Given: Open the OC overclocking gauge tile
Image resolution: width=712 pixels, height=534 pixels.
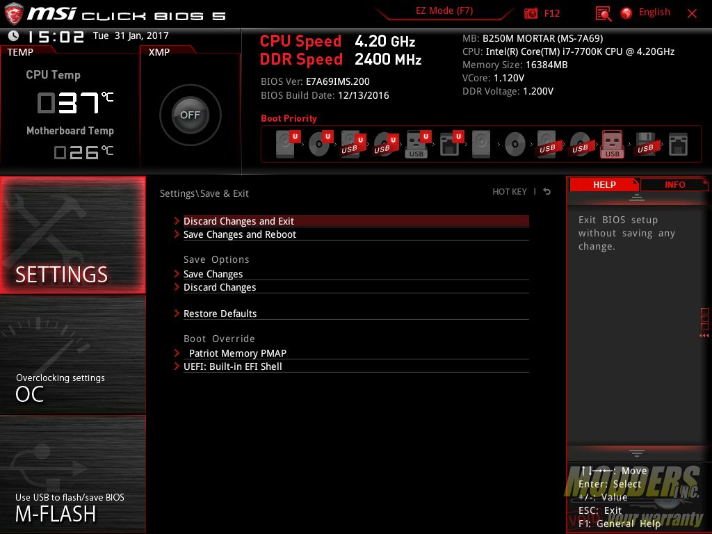Looking at the screenshot, I should 72,355.
